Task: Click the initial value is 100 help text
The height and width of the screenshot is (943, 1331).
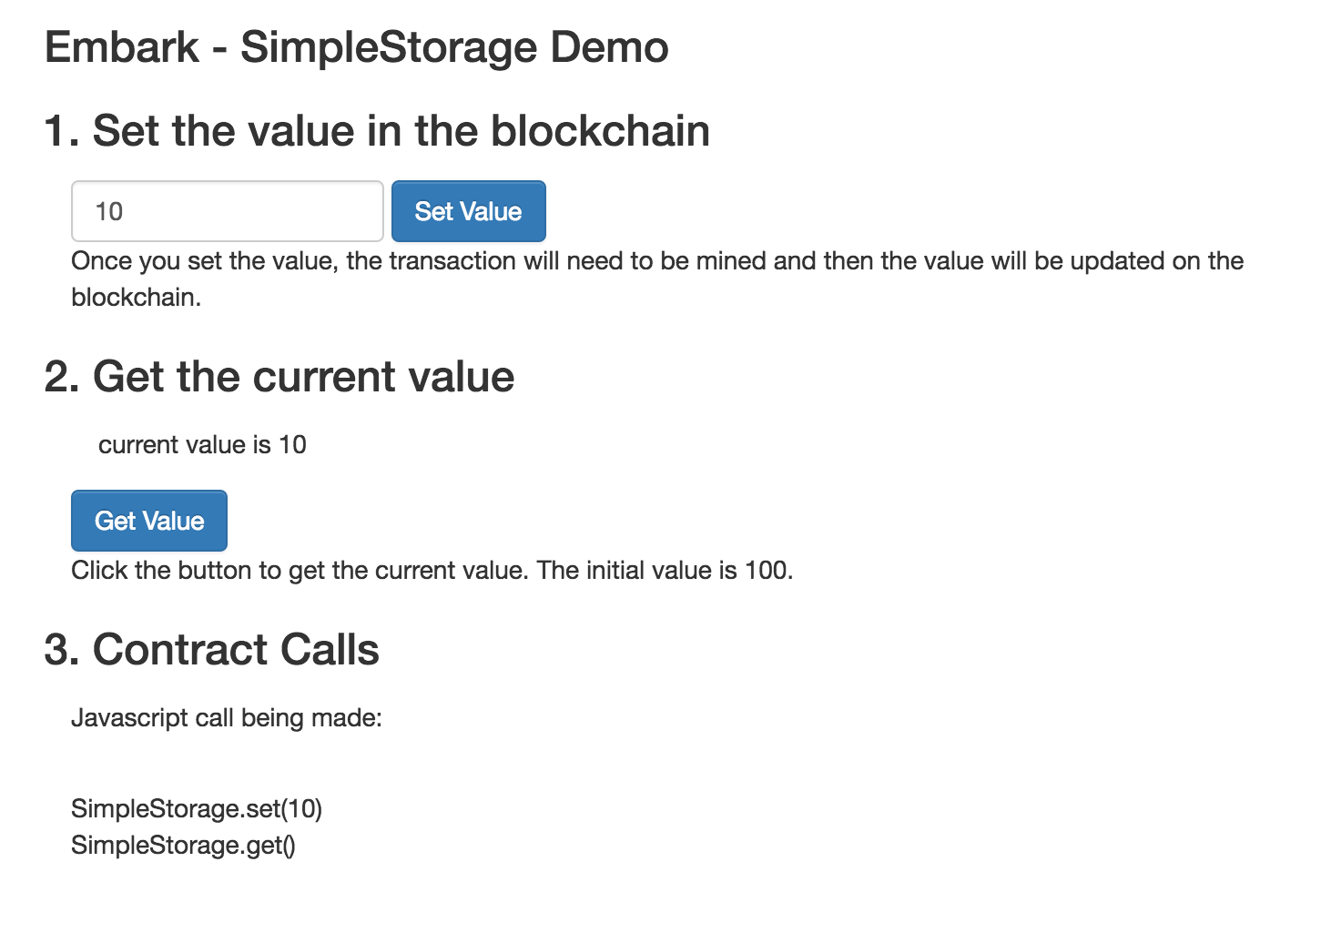Action: coord(432,570)
